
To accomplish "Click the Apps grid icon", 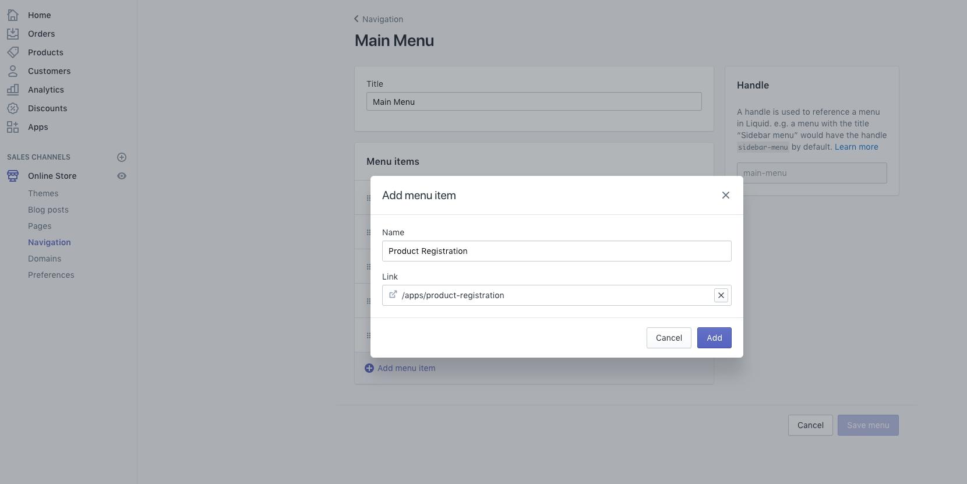I will (x=13, y=127).
